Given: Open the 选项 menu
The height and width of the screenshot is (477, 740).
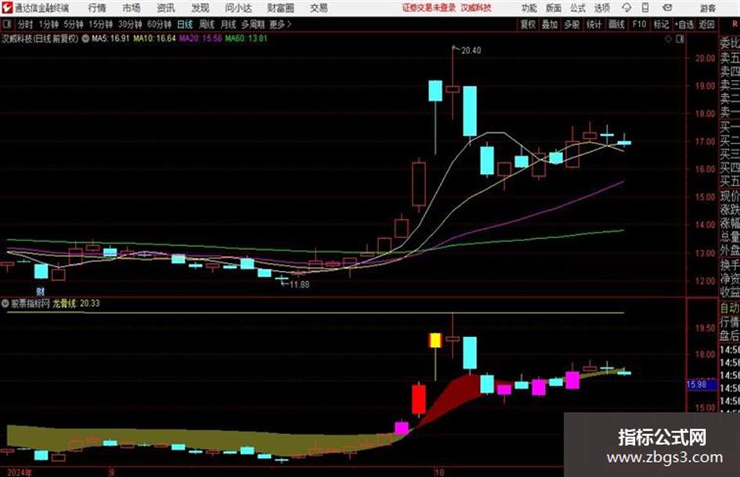Looking at the screenshot, I should click(601, 8).
